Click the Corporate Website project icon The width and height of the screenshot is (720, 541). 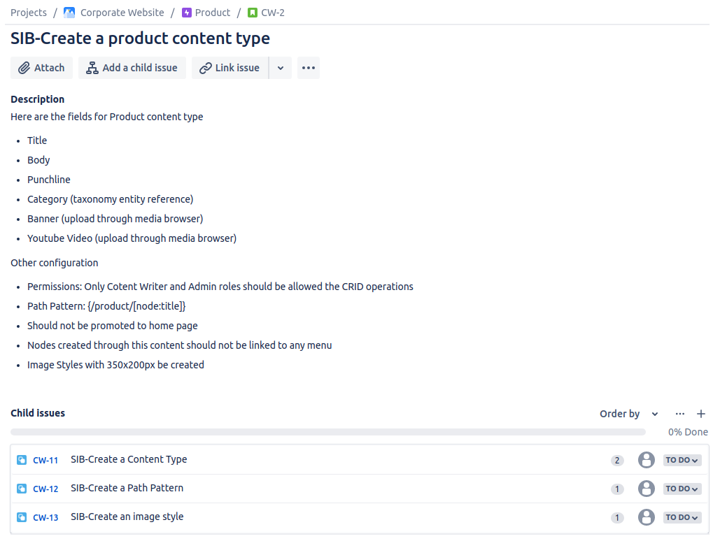69,12
